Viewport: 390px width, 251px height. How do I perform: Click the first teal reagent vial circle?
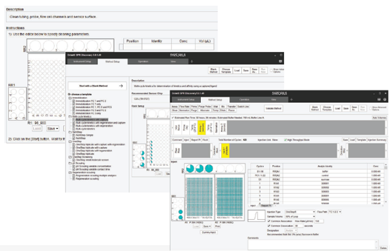click(190, 168)
